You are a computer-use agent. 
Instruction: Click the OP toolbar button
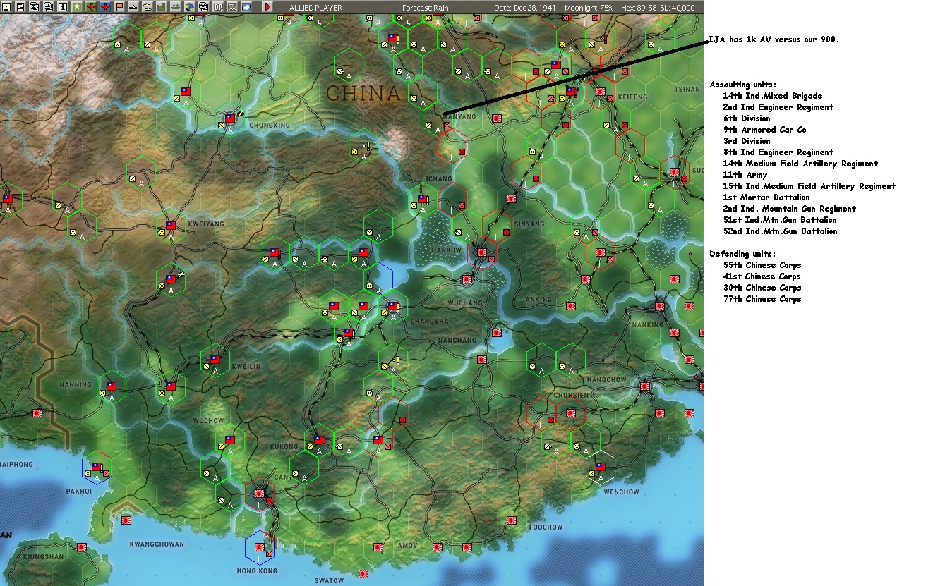coord(218,6)
